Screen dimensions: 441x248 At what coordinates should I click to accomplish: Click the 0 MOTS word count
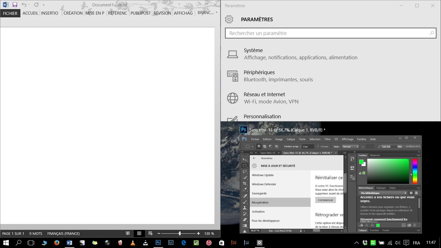click(36, 233)
